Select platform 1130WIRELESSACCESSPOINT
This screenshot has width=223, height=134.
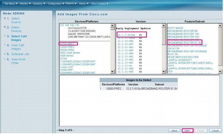coord(78,64)
